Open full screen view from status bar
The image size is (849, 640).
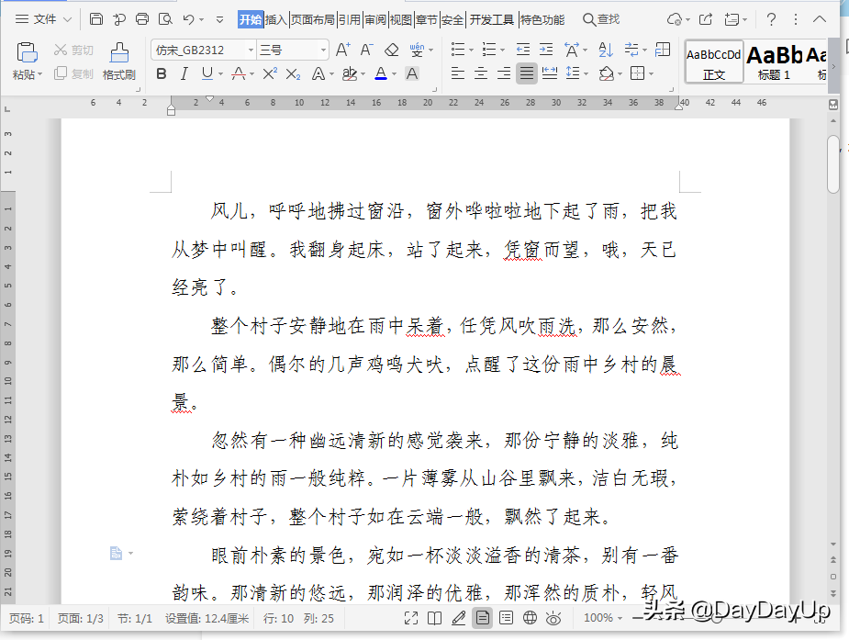411,618
